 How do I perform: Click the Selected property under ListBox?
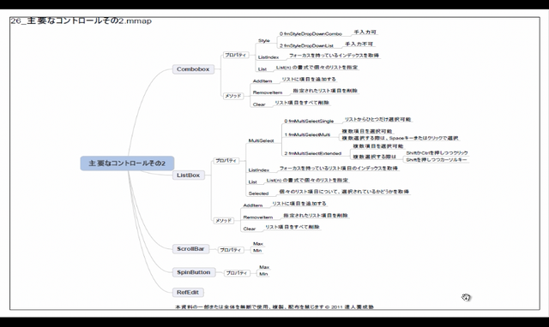[258, 193]
